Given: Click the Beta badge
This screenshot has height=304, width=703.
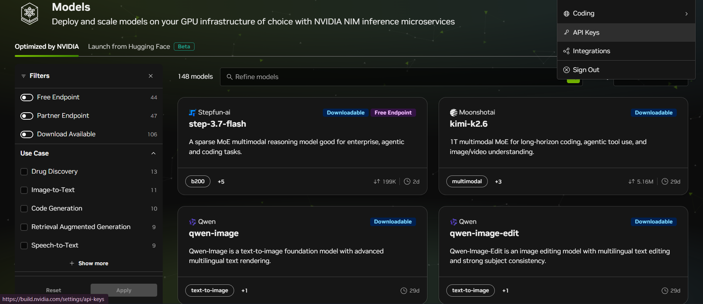Looking at the screenshot, I should coord(184,47).
